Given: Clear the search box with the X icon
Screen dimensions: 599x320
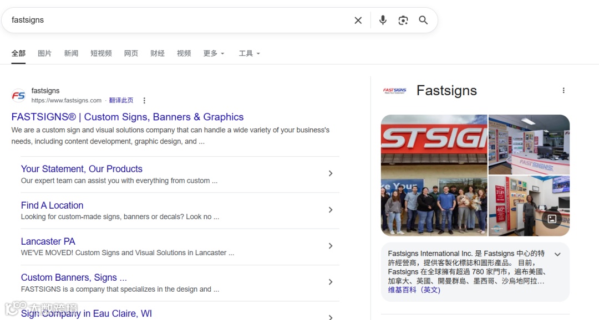Looking at the screenshot, I should pos(358,20).
